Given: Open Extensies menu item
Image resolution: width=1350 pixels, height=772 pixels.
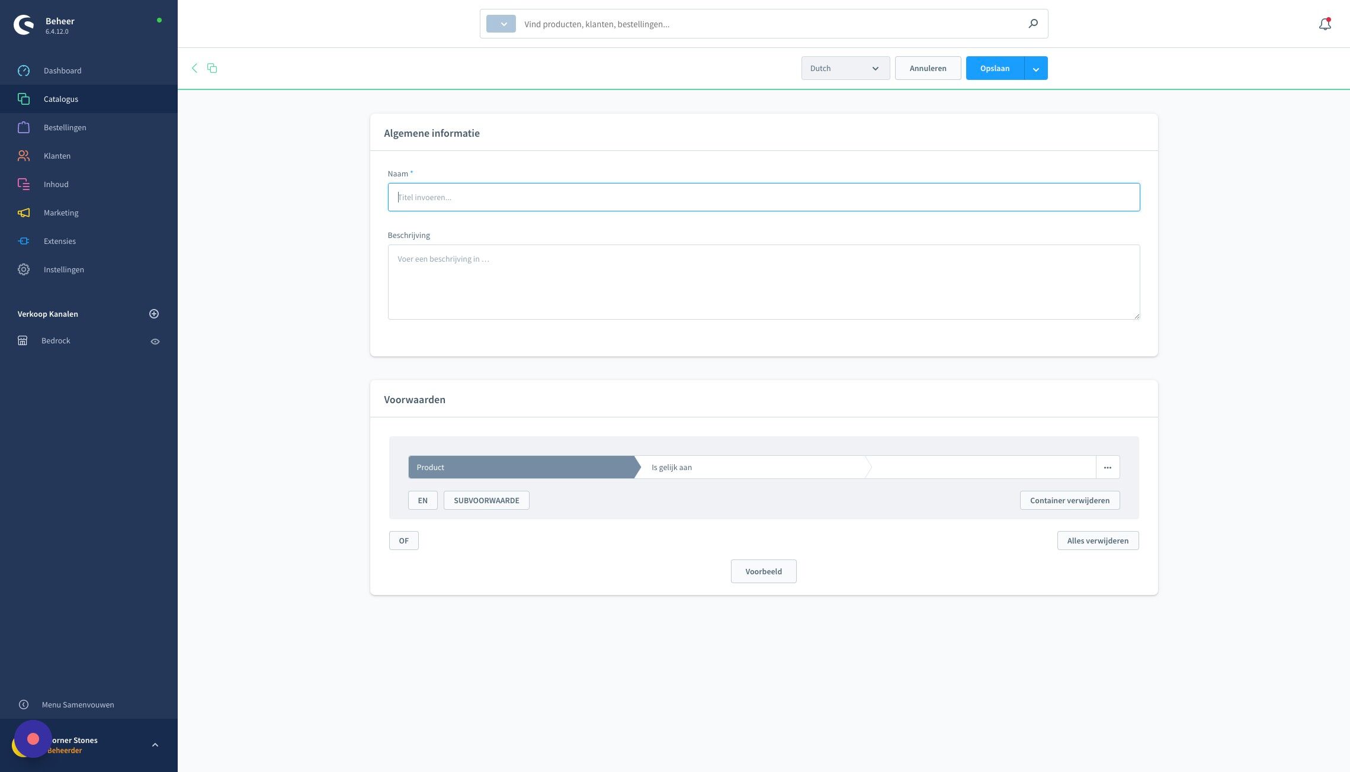Looking at the screenshot, I should click(89, 241).
